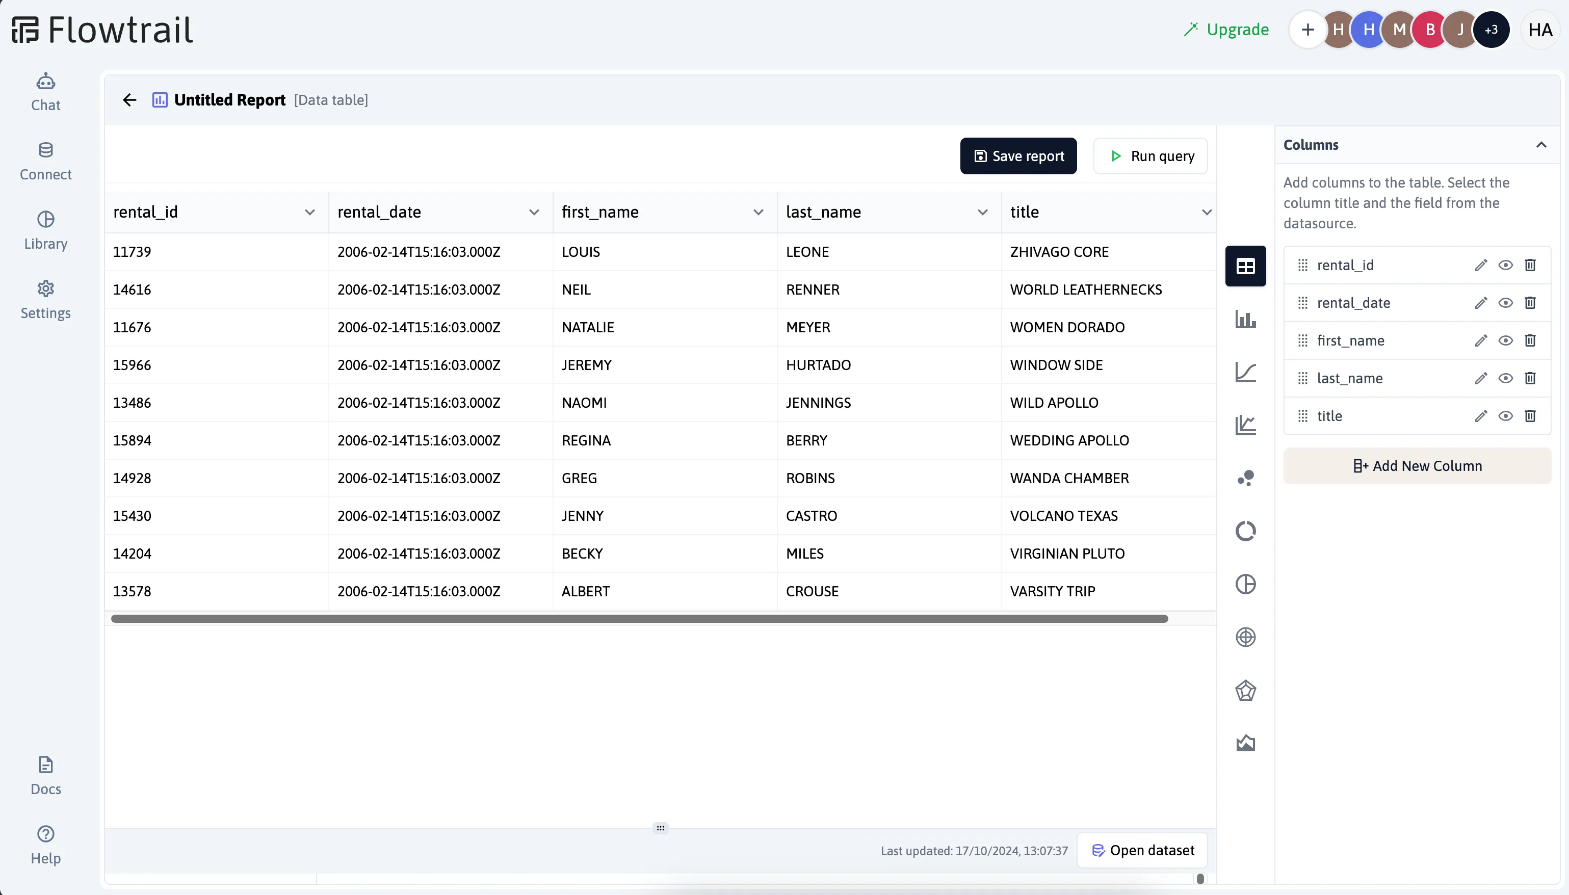Expand the rental_id column dropdown
This screenshot has width=1569, height=895.
(309, 211)
